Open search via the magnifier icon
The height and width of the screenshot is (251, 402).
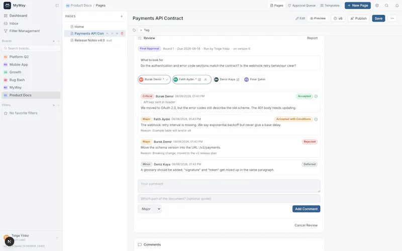tap(386, 6)
